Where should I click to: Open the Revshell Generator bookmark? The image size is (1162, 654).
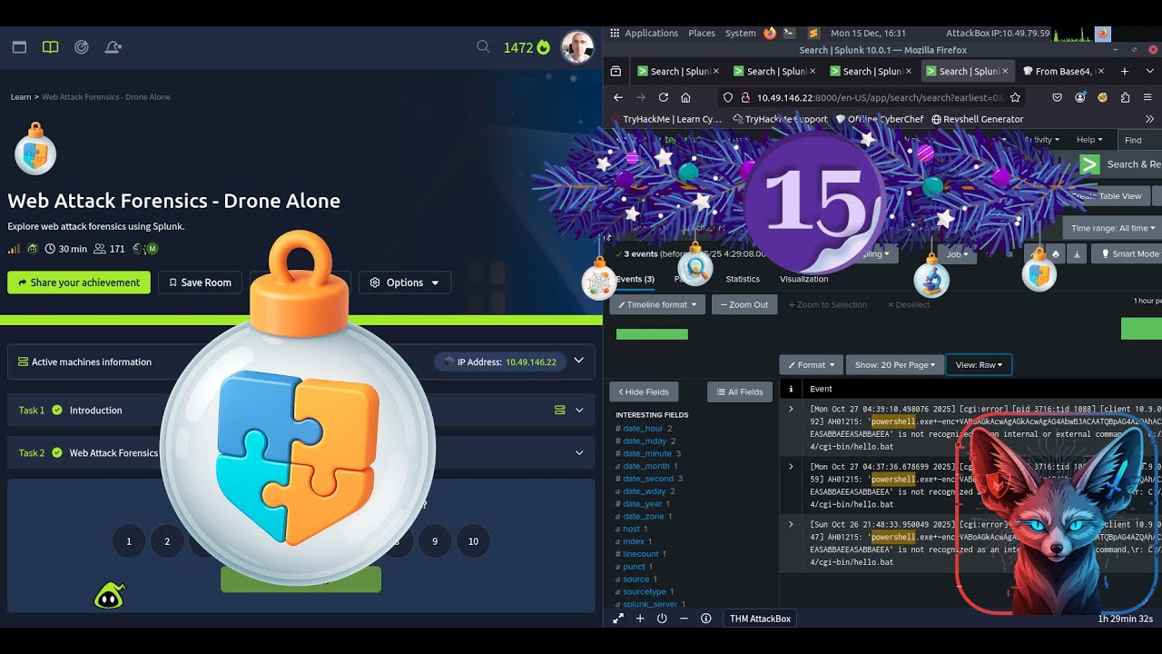[x=977, y=119]
